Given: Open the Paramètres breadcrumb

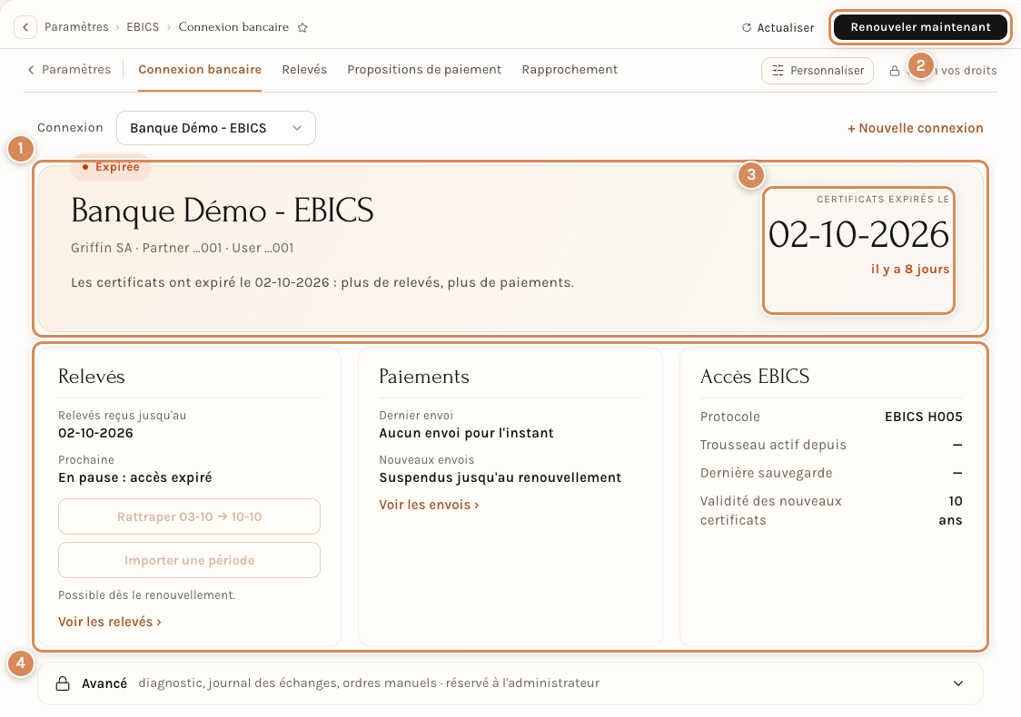Looking at the screenshot, I should coord(76,27).
